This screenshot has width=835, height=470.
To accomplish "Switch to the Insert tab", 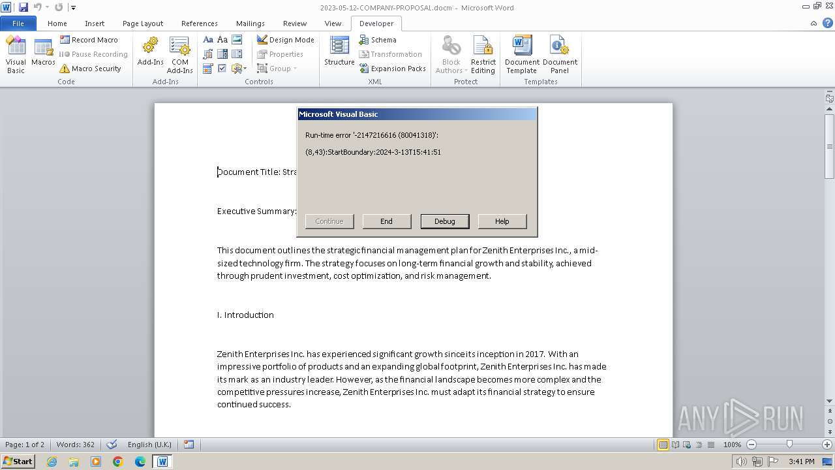I will [x=95, y=23].
